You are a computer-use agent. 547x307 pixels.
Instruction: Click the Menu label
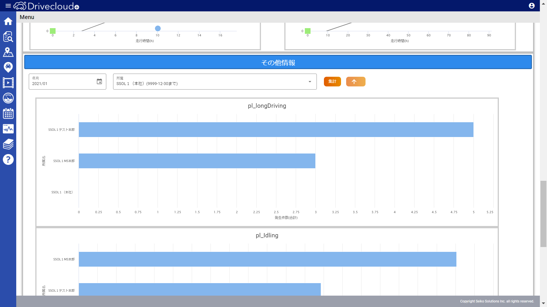point(27,17)
